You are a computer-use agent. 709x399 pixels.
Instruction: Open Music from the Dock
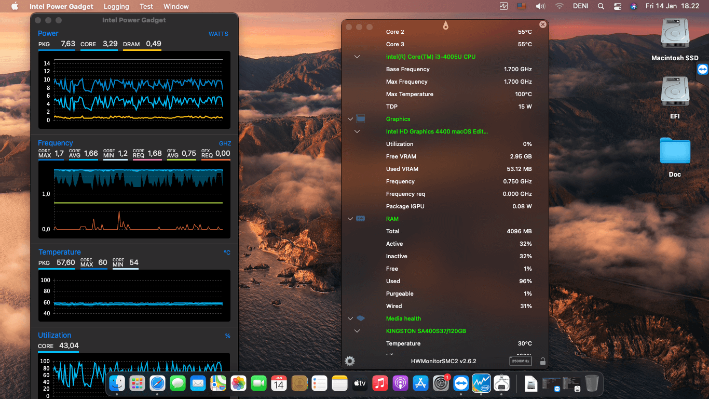pos(380,383)
